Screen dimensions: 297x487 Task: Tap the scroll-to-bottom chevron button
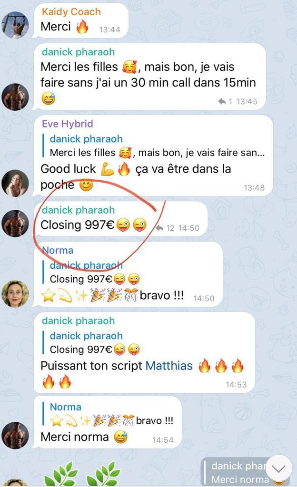(x=278, y=469)
